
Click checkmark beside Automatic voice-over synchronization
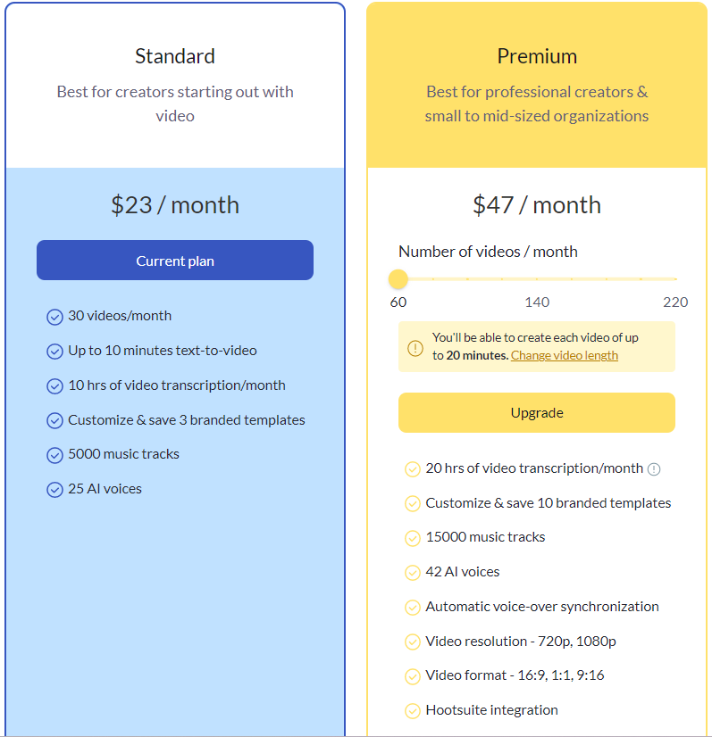pyautogui.click(x=413, y=608)
